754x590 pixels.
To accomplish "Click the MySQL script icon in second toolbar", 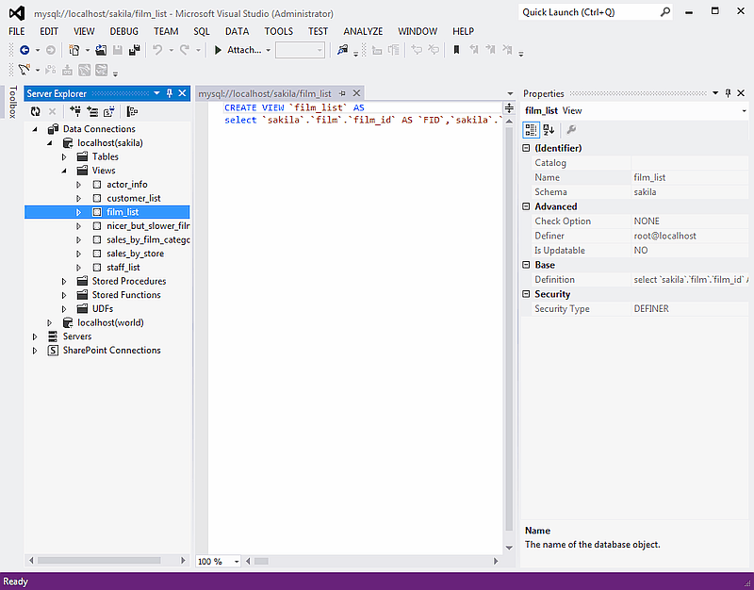I will coord(25,70).
